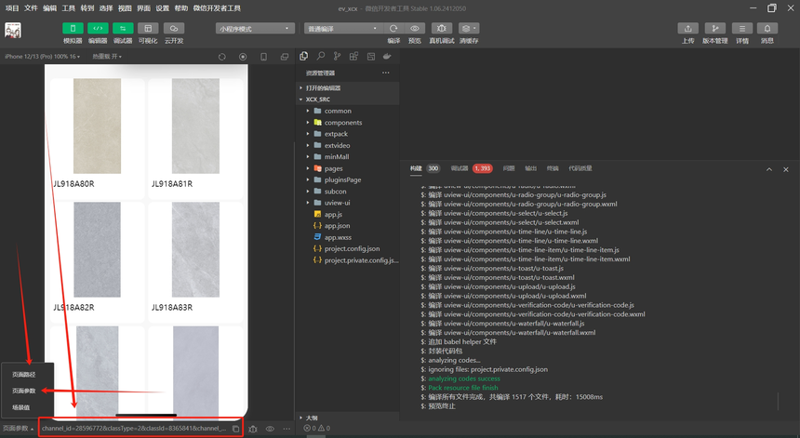
Task: Click the simulator phone device icon
Action: pyautogui.click(x=264, y=57)
